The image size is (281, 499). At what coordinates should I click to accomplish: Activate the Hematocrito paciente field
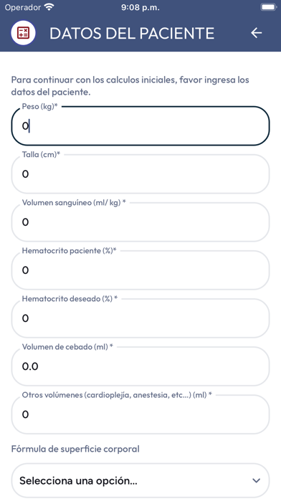(140, 270)
